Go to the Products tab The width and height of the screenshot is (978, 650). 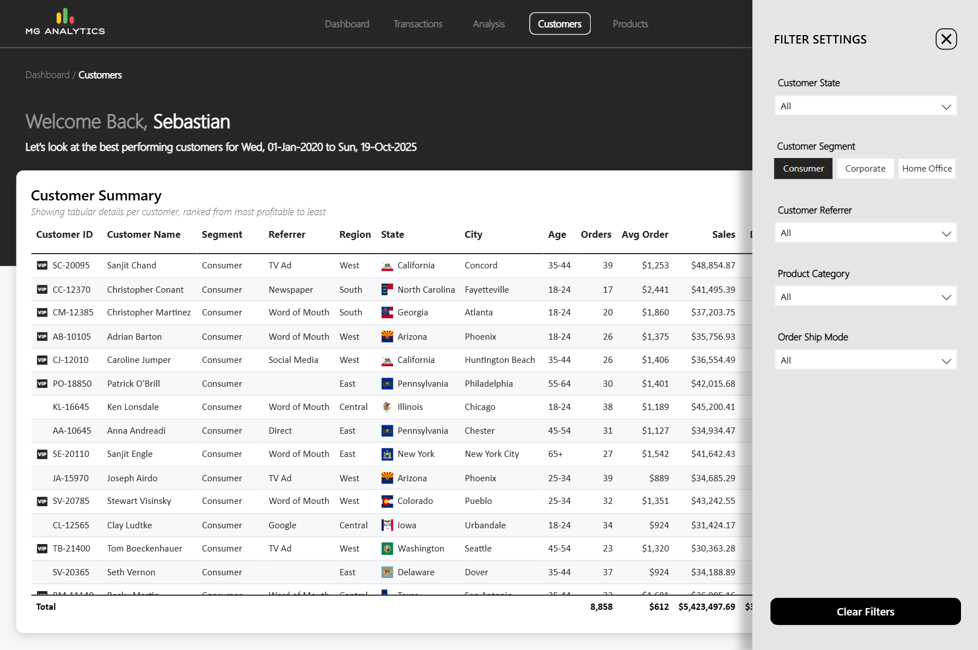(x=630, y=24)
